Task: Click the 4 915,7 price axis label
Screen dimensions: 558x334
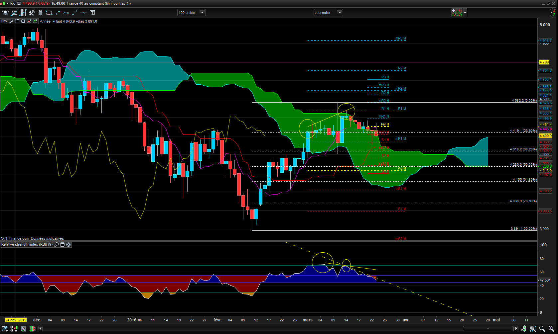Action: (x=545, y=41)
